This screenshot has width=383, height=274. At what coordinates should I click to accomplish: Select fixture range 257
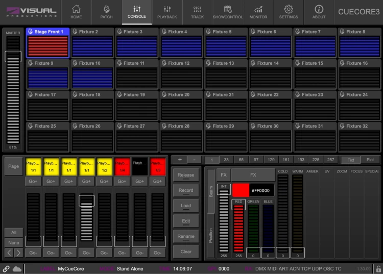pyautogui.click(x=330, y=160)
